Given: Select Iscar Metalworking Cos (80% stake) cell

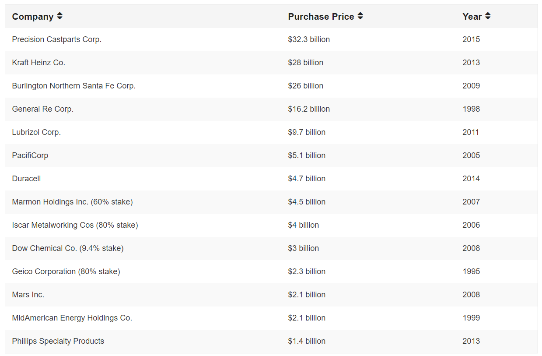Looking at the screenshot, I should pyautogui.click(x=75, y=225).
